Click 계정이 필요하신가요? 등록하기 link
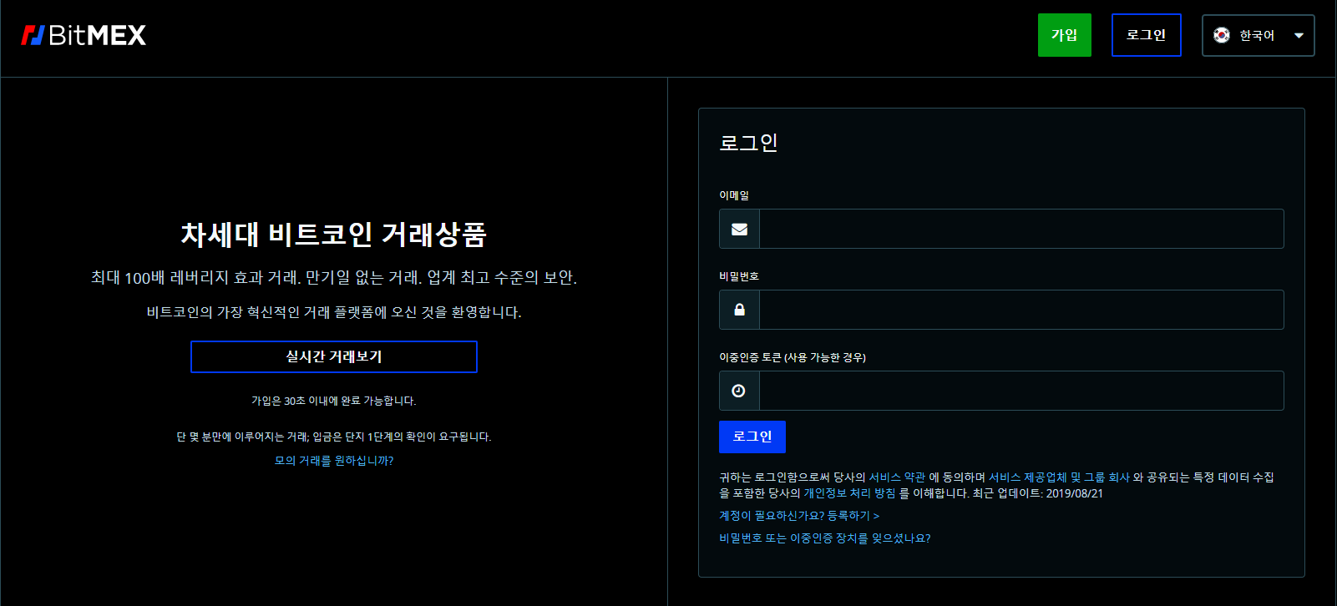This screenshot has width=1337, height=606. pyautogui.click(x=799, y=516)
